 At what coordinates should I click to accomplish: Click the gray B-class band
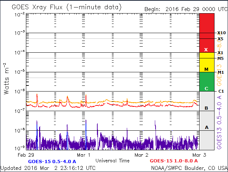pyautogui.click(x=207, y=101)
